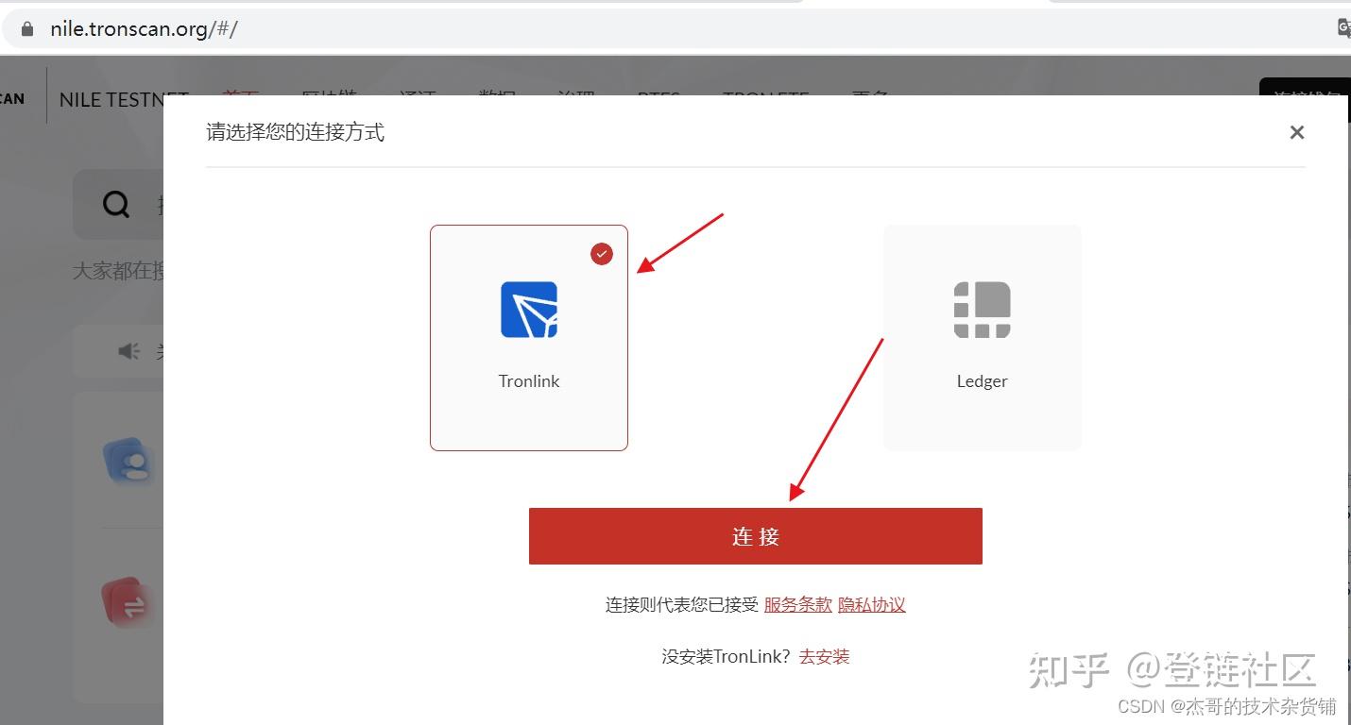
Task: Click the browser address bar URL
Action: [x=142, y=28]
